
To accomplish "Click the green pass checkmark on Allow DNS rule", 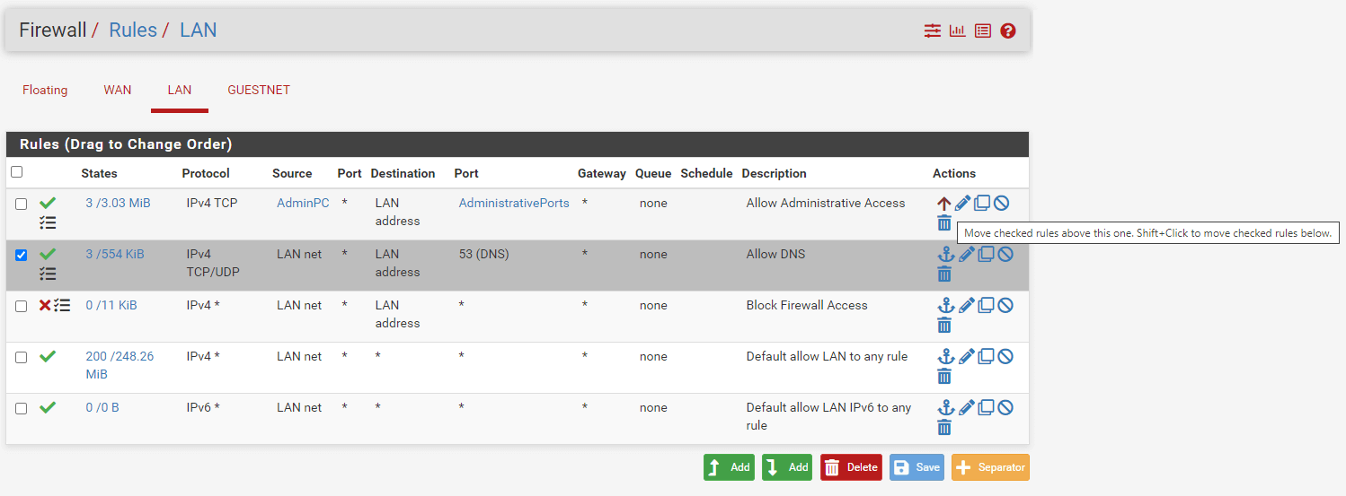I will pos(48,255).
